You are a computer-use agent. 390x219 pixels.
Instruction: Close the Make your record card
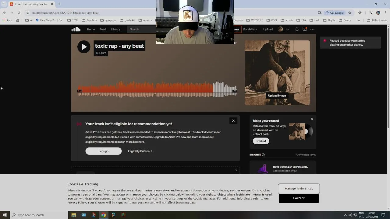tap(312, 119)
